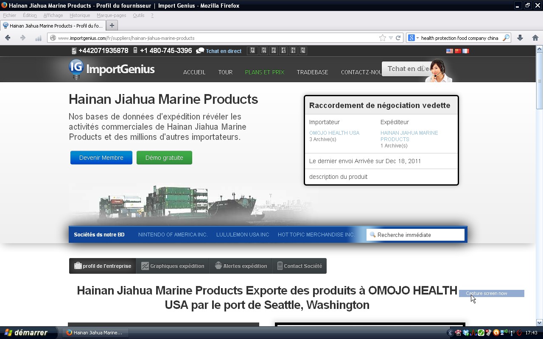Image resolution: width=543 pixels, height=339 pixels.
Task: Open the URL history dropdown arrow
Action: point(391,38)
